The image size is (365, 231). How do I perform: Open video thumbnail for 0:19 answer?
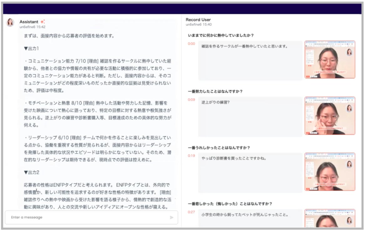click(x=330, y=172)
